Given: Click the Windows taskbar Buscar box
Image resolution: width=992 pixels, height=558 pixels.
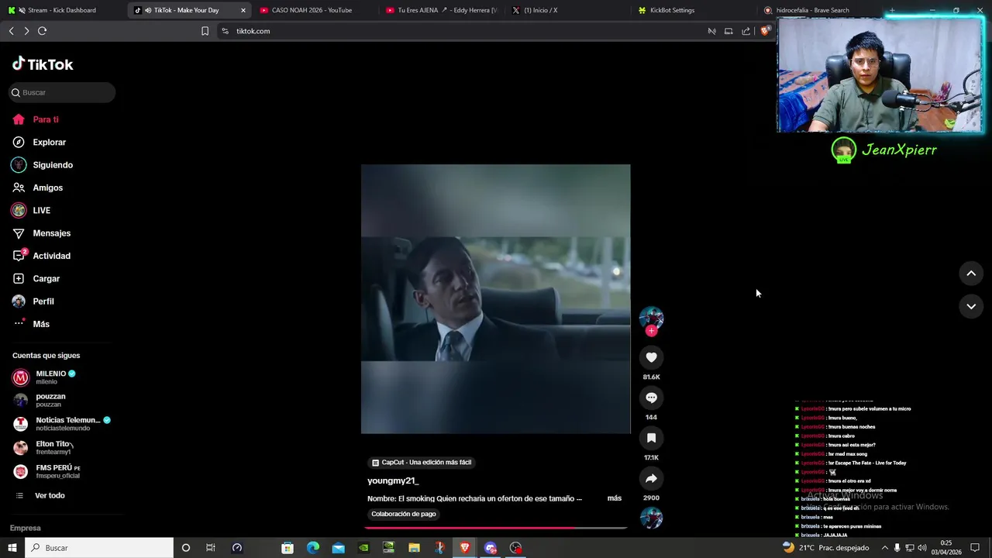Looking at the screenshot, I should [x=99, y=548].
